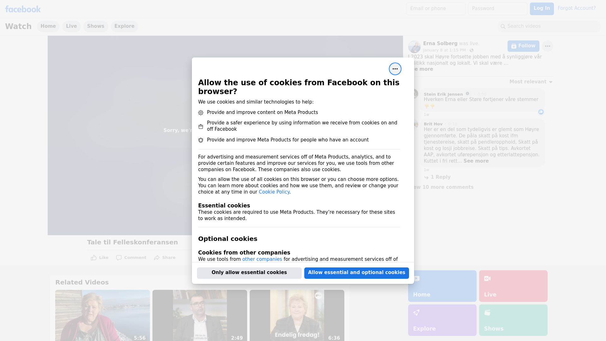Click the Search videos box
The image size is (606, 341).
click(549, 27)
